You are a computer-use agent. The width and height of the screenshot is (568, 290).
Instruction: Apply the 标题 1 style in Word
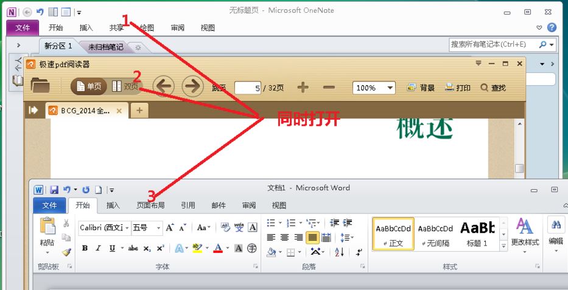click(x=477, y=234)
